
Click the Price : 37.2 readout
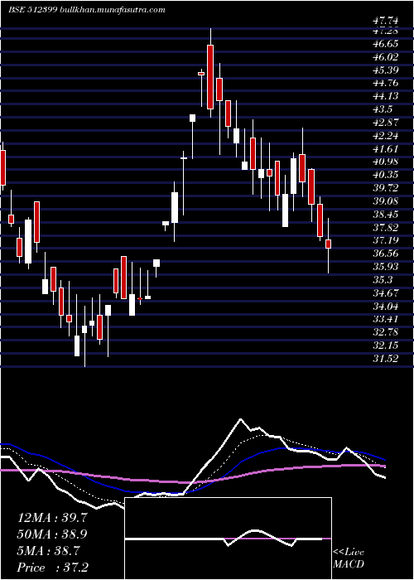[x=52, y=568]
